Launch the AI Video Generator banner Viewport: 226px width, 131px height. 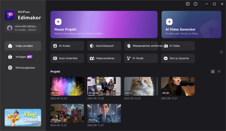[192, 25]
